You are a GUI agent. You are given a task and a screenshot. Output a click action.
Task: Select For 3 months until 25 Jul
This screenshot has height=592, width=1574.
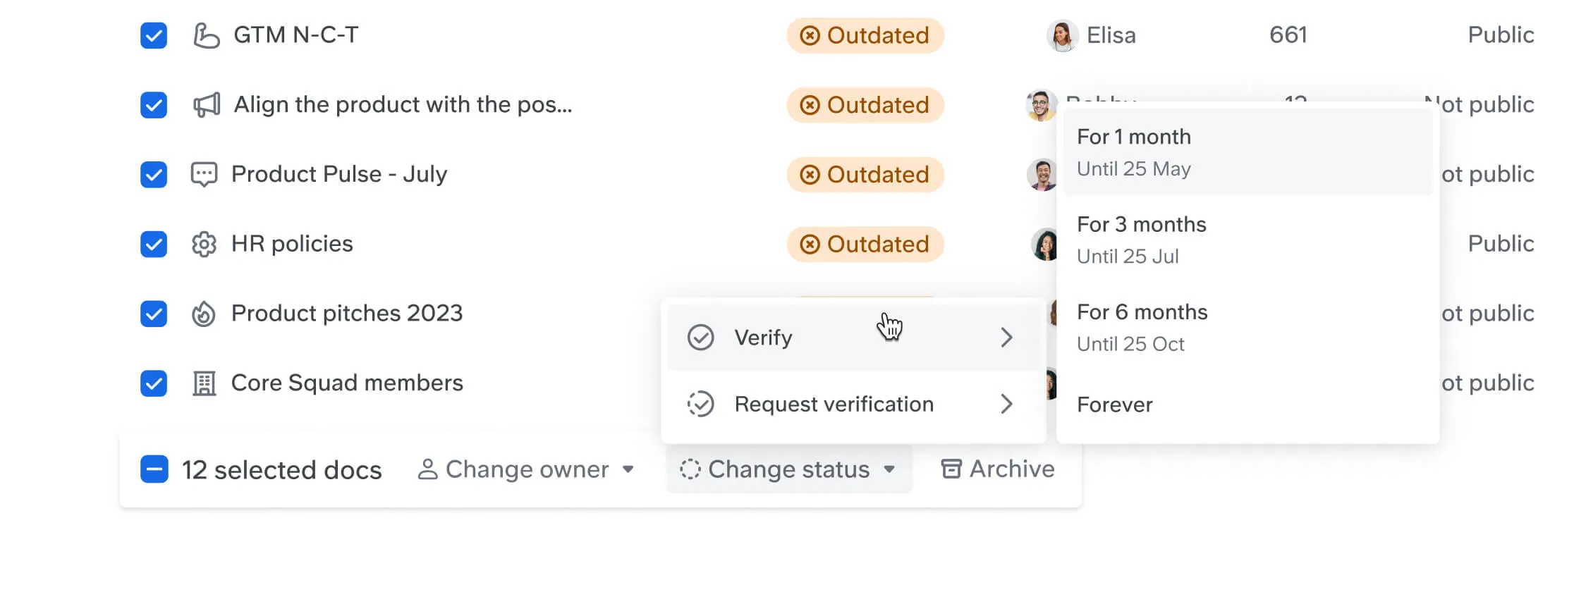click(x=1142, y=240)
